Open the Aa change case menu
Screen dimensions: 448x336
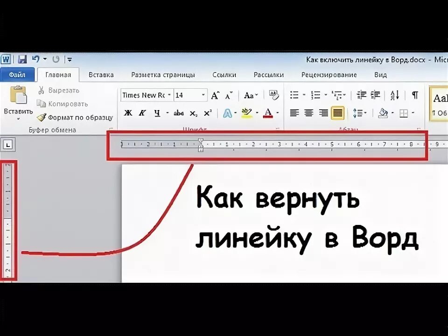tap(251, 95)
